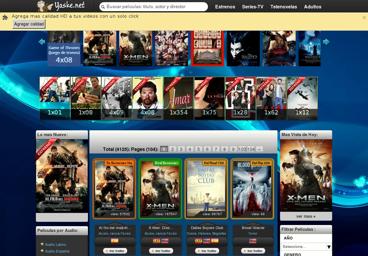Click the » next pages button
Viewport: 368px width, 256px height.
(x=259, y=149)
